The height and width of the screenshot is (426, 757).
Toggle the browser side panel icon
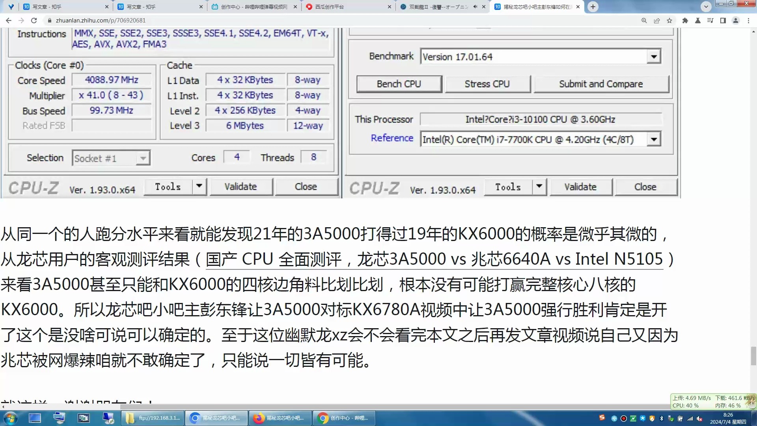pos(723,21)
